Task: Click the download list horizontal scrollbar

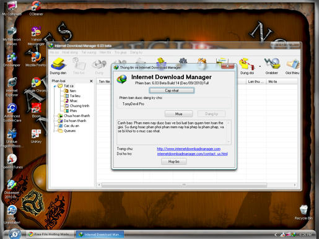Action: point(184,185)
